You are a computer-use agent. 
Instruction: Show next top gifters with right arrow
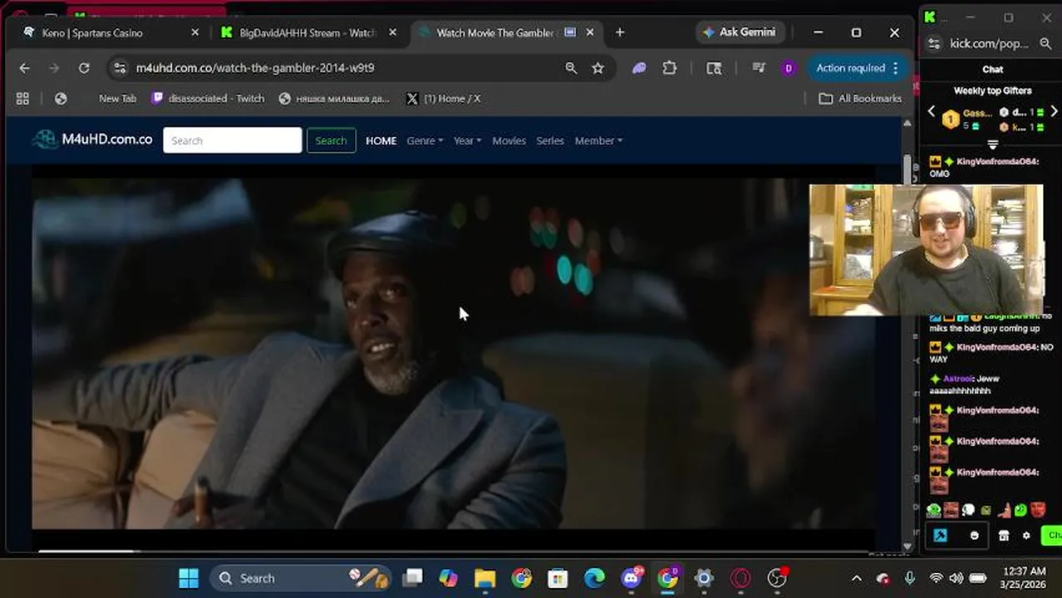click(x=1055, y=112)
